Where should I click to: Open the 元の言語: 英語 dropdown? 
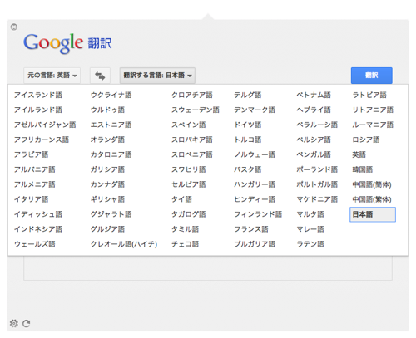[52, 76]
